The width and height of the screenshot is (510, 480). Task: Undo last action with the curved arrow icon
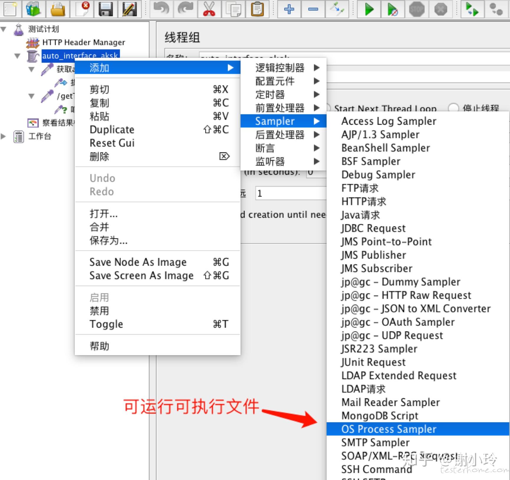pyautogui.click(x=162, y=9)
